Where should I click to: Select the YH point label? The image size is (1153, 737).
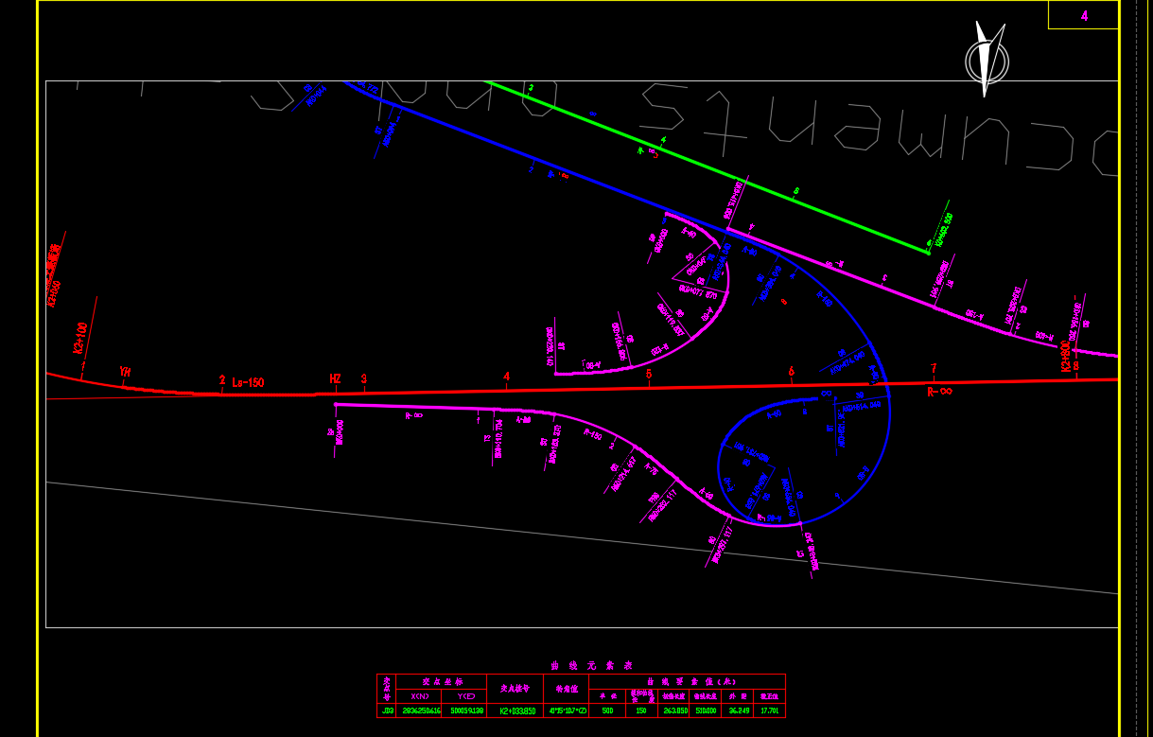click(x=125, y=372)
